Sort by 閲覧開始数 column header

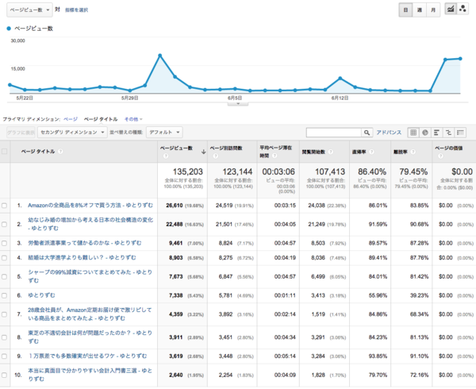[x=313, y=152]
